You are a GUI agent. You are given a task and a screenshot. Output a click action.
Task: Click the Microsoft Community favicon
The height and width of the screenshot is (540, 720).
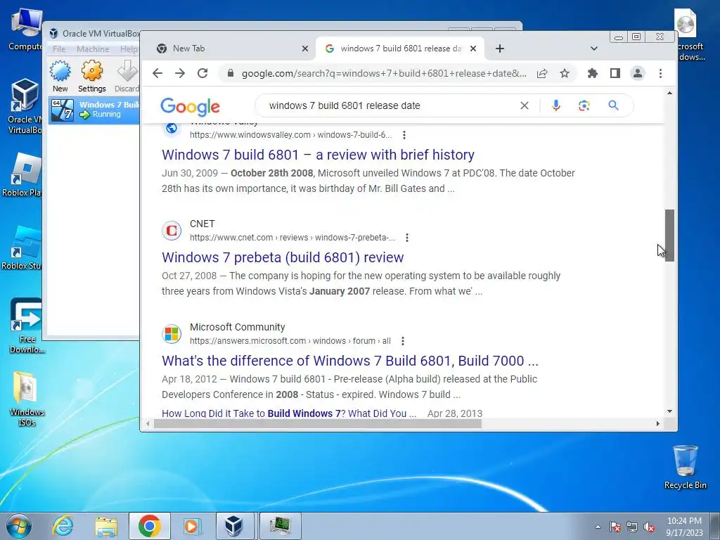click(172, 333)
